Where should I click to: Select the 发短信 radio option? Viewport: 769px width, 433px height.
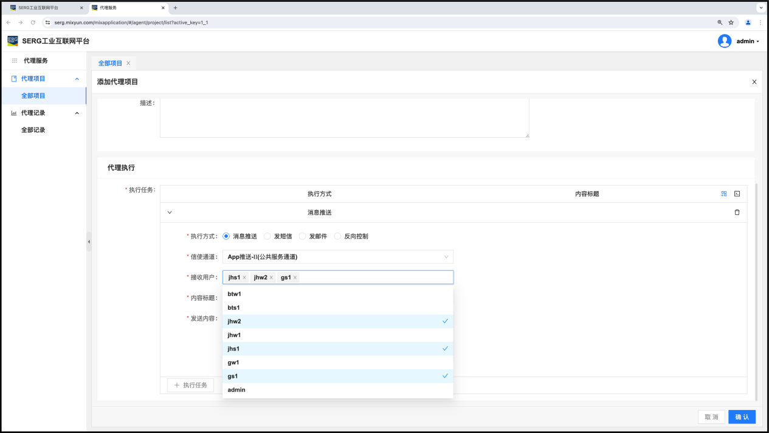click(267, 236)
